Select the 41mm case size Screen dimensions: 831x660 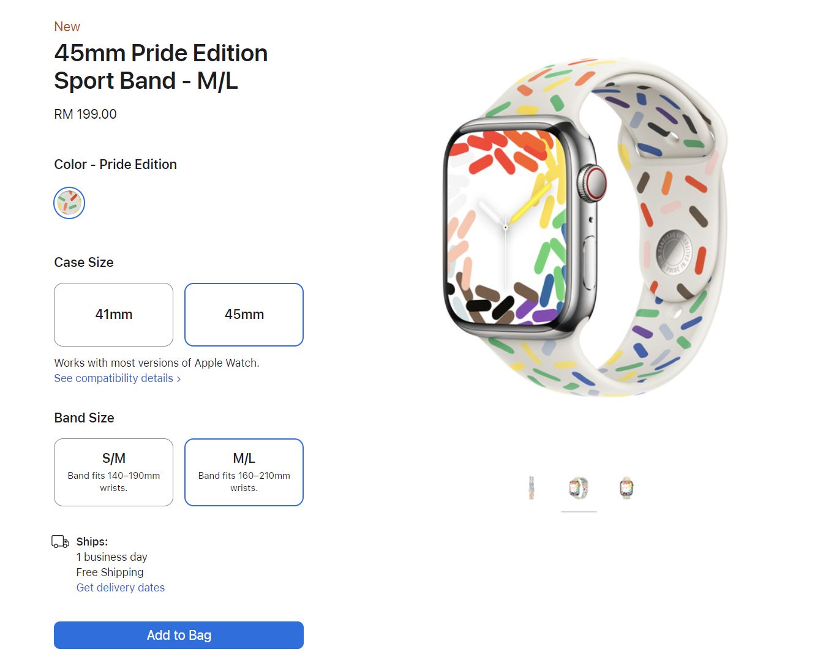pyautogui.click(x=113, y=315)
